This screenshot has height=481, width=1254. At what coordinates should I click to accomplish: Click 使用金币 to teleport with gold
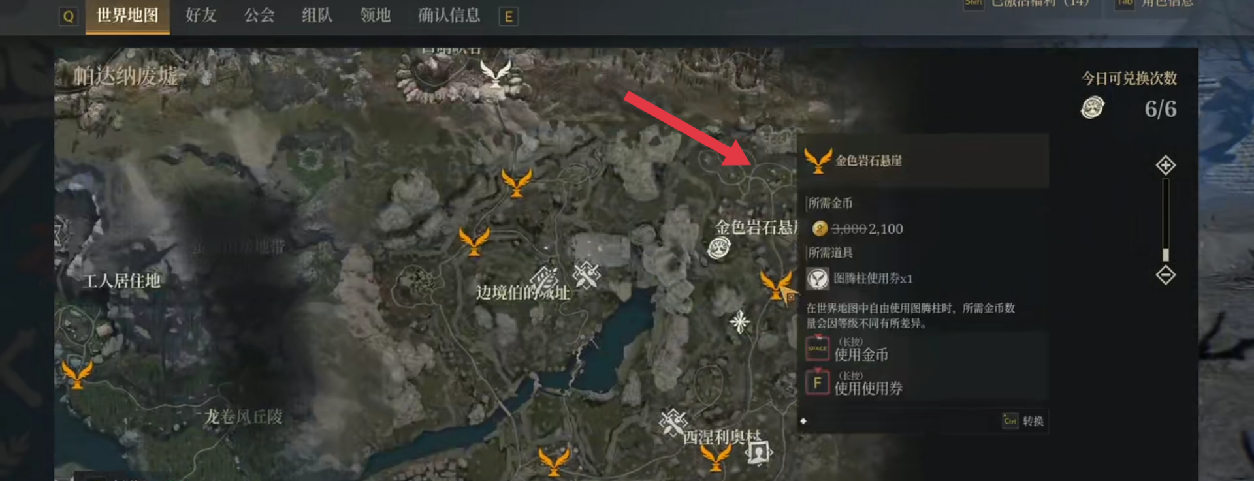pos(861,354)
